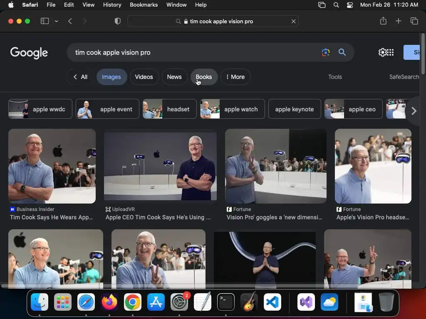This screenshot has height=319, width=426.
Task: Open the privacy report shield icon
Action: pyautogui.click(x=118, y=21)
